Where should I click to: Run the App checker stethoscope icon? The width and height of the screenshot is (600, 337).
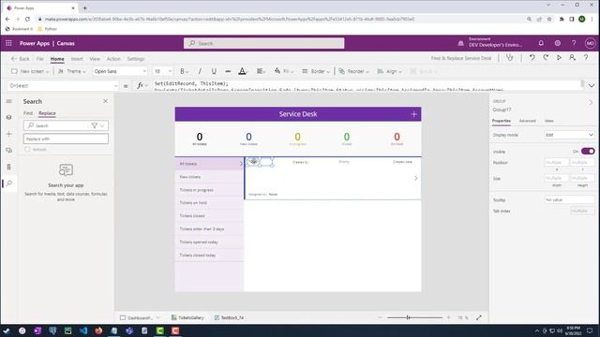[510, 58]
